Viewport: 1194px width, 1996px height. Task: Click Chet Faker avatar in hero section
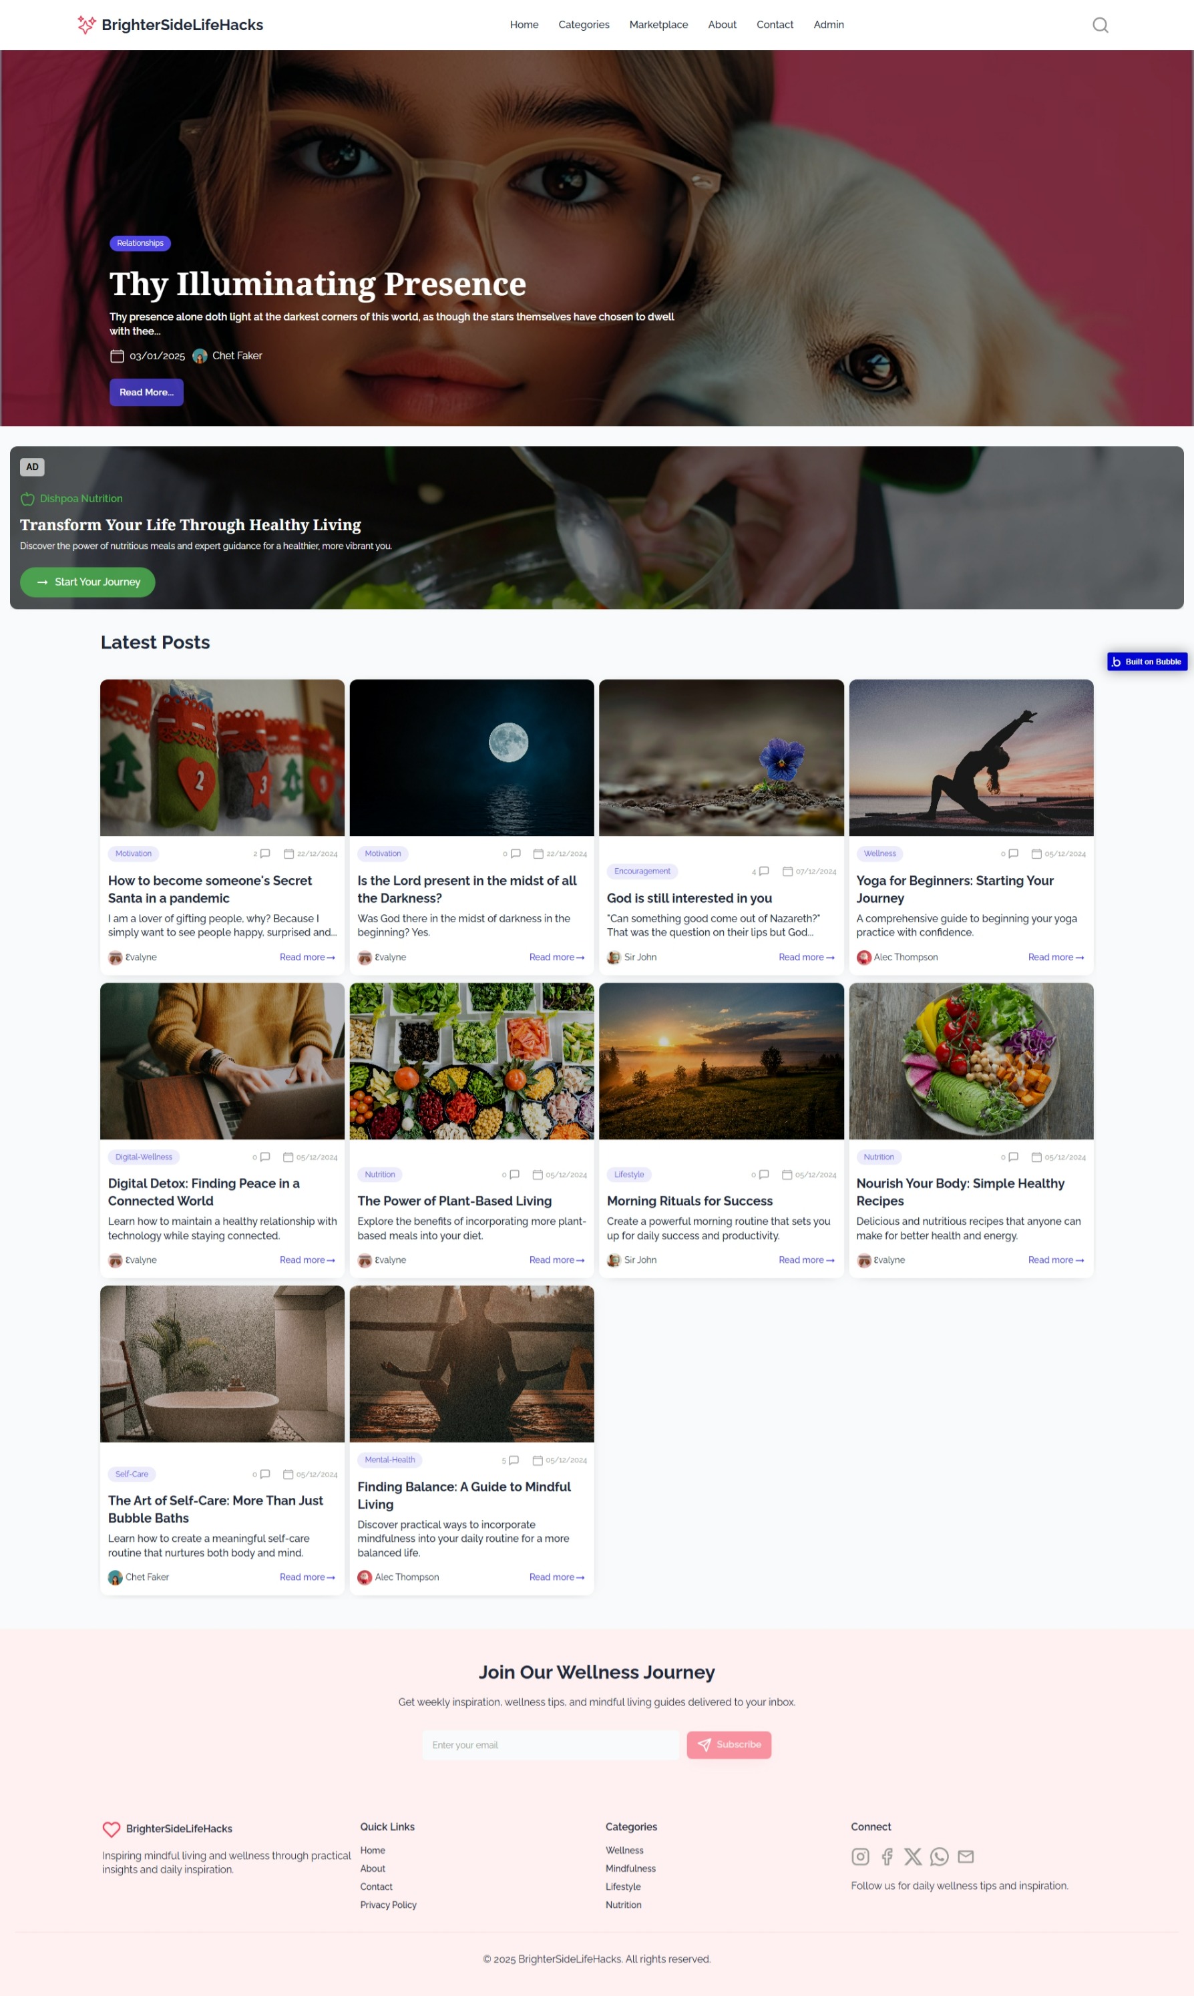[200, 356]
